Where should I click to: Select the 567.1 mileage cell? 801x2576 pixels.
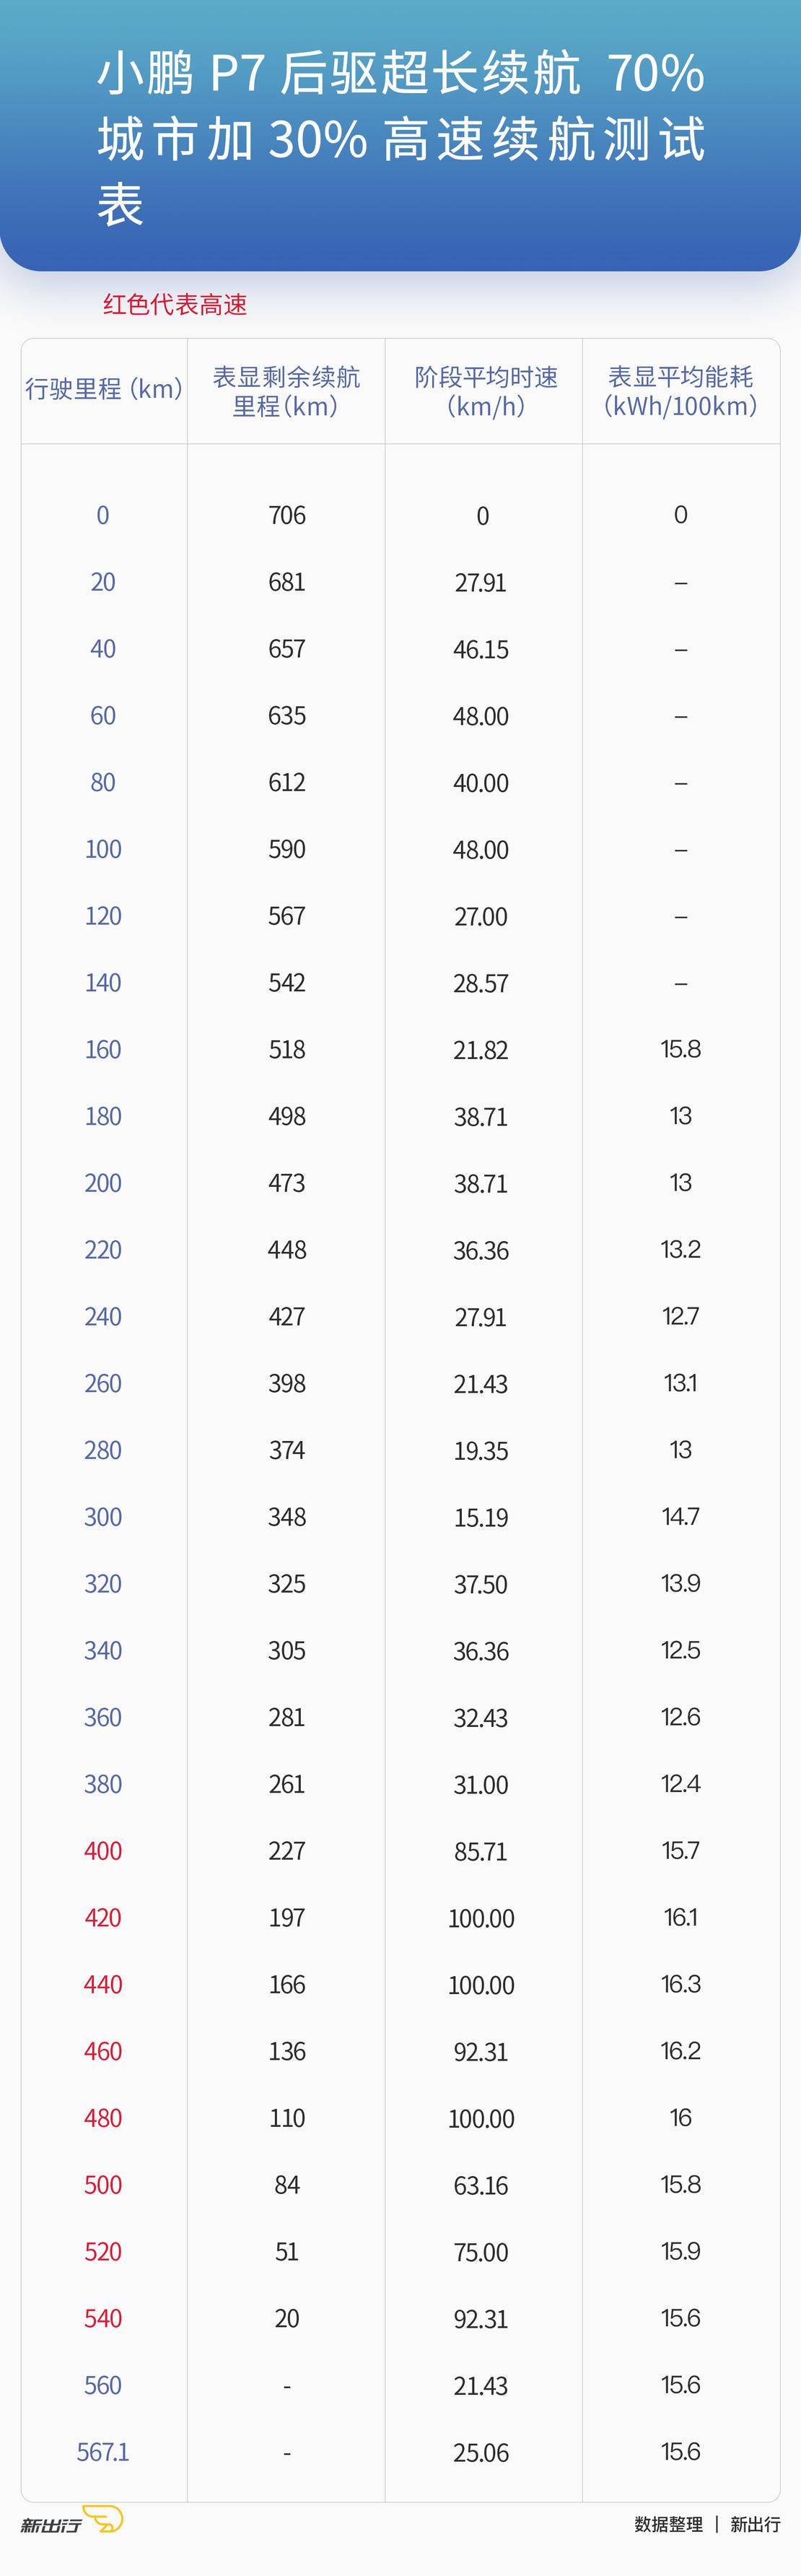pyautogui.click(x=103, y=2451)
